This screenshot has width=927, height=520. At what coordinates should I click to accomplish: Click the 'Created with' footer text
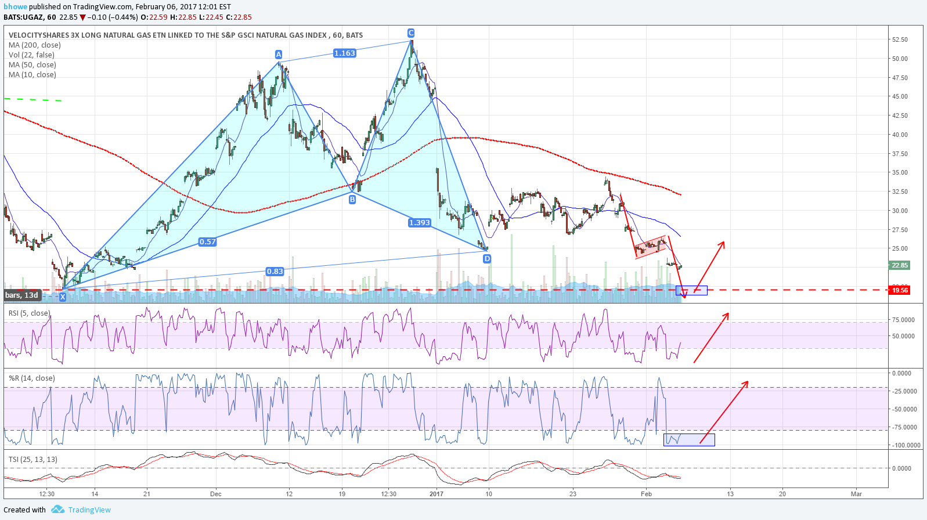24,510
